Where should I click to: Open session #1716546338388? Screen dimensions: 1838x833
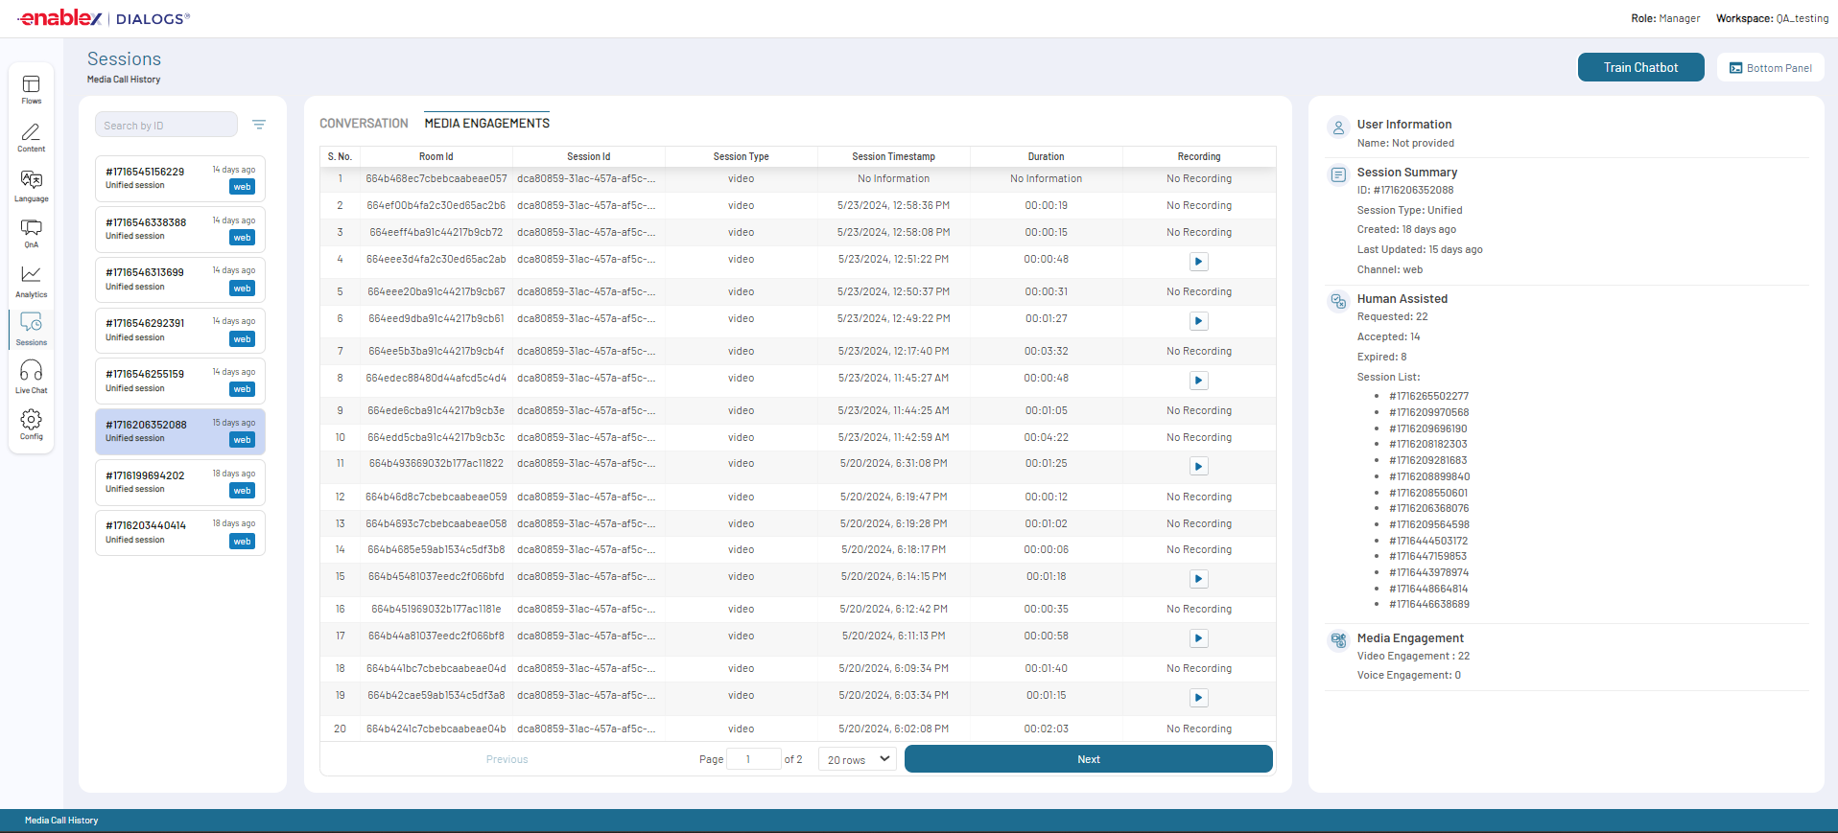(180, 229)
